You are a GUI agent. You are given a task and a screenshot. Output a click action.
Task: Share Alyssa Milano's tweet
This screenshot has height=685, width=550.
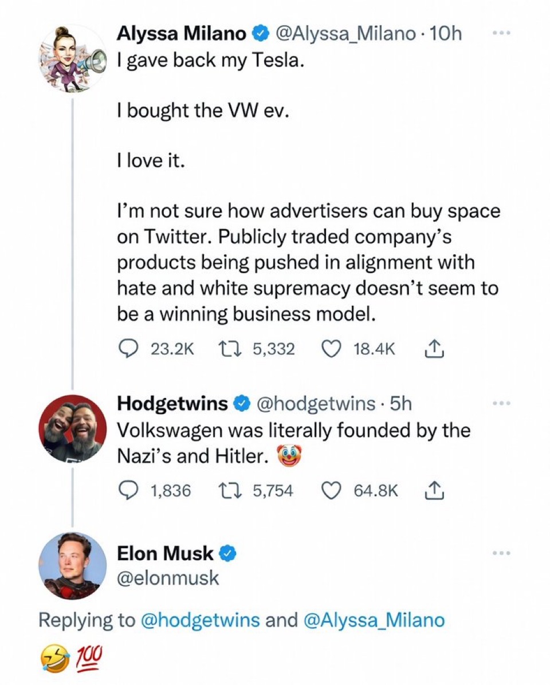433,348
